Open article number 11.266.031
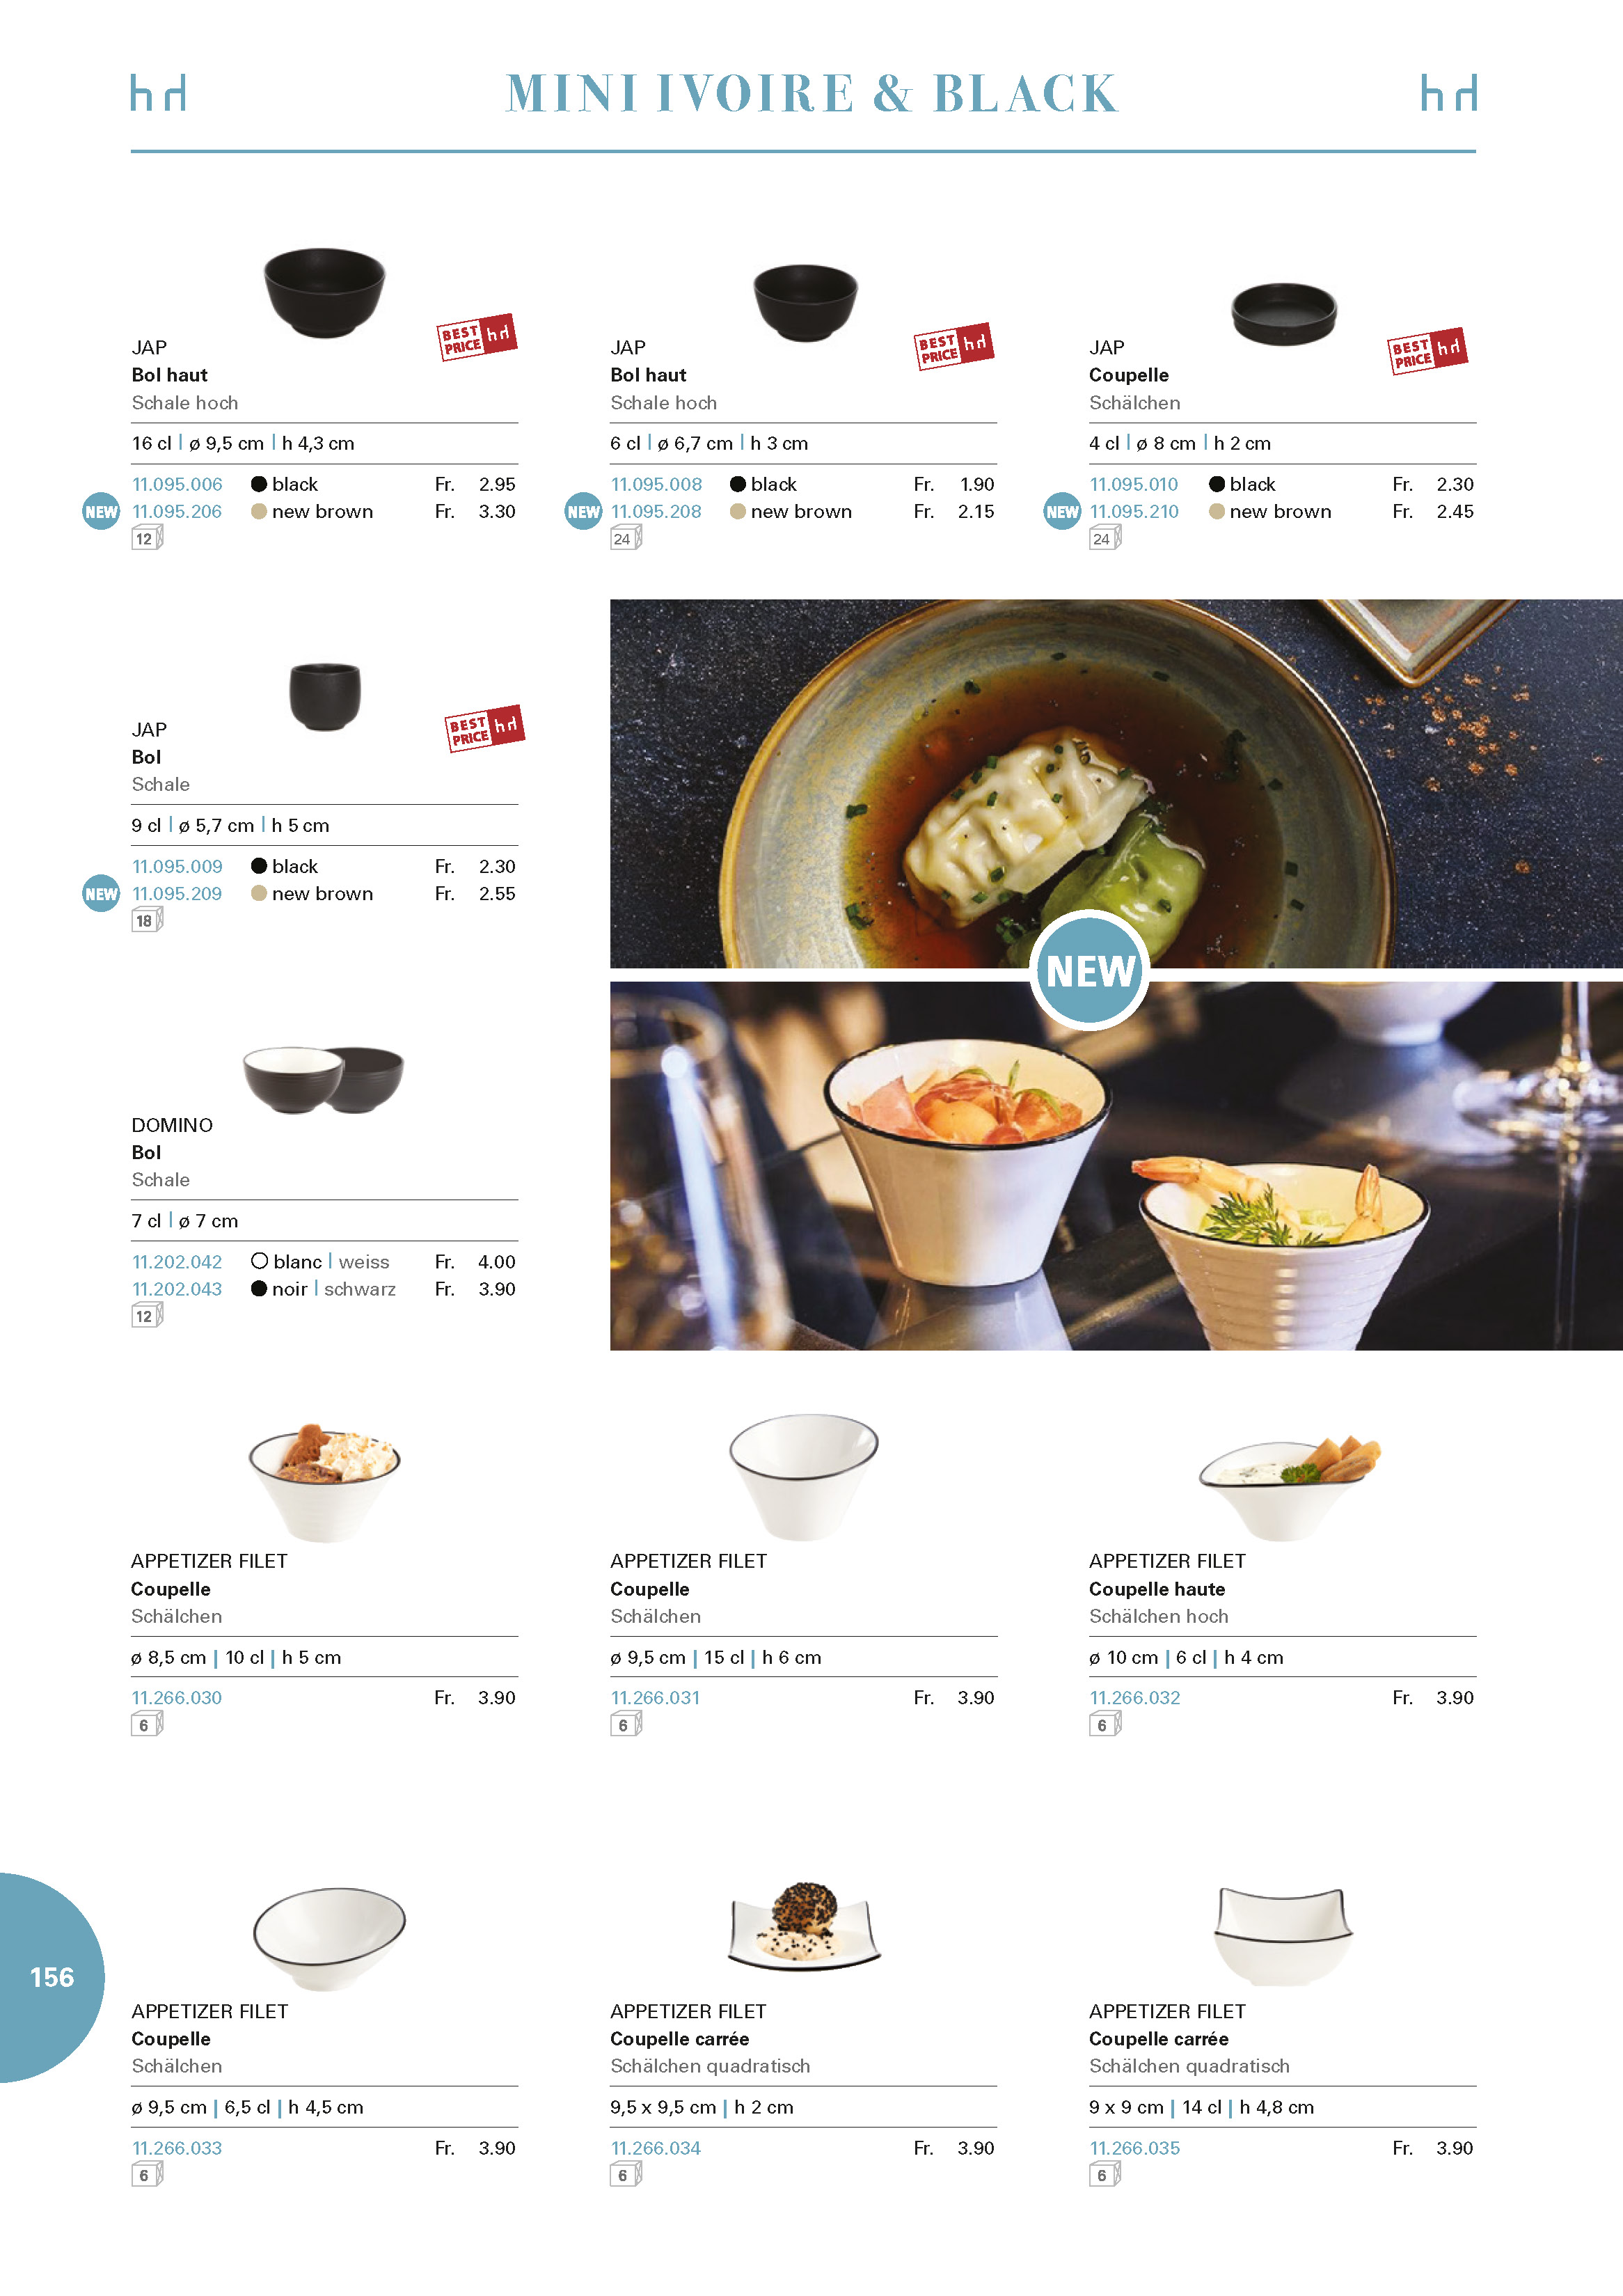This screenshot has height=2296, width=1623. coord(656,1698)
